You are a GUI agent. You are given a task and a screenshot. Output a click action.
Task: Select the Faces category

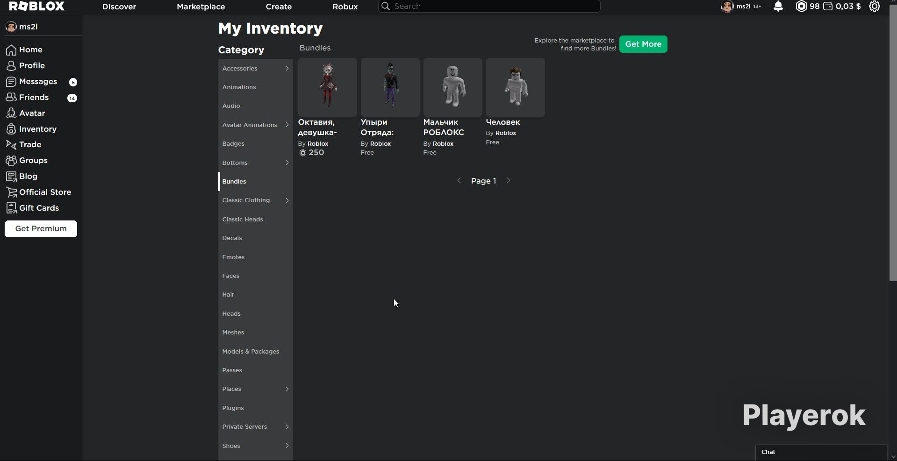256,276
